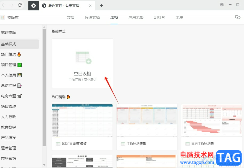244x168 pixels.
Task: Open the feedback chat icon
Action: (238, 17)
